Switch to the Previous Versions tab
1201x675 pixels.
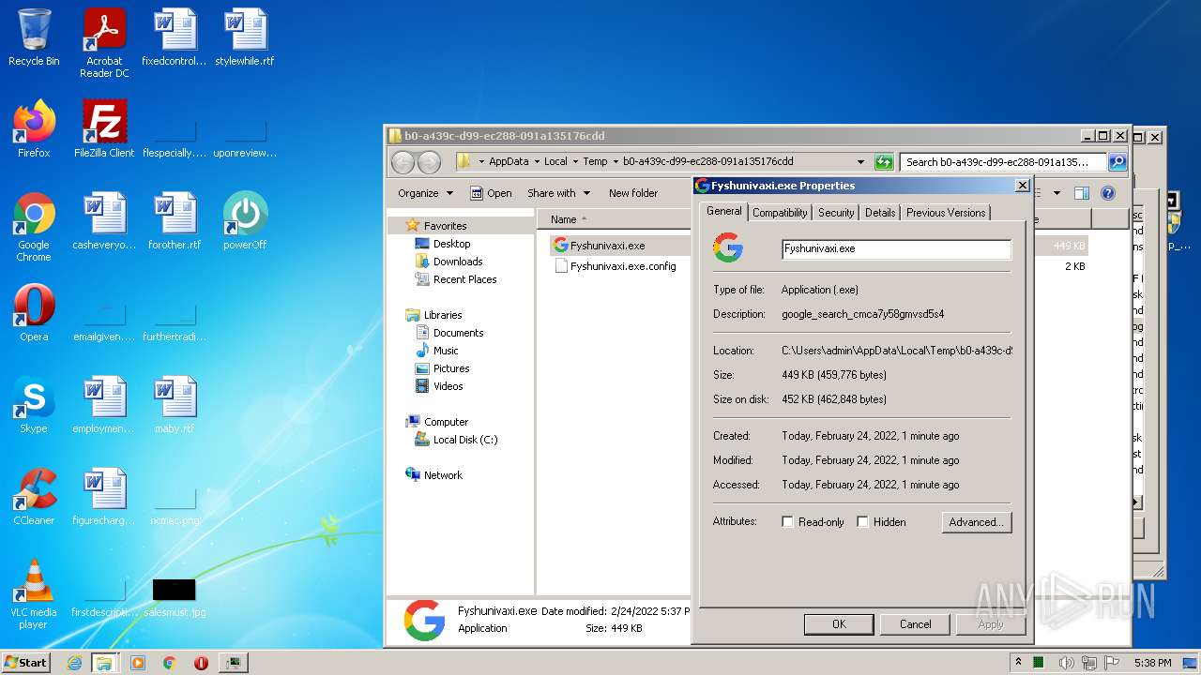pyautogui.click(x=946, y=213)
